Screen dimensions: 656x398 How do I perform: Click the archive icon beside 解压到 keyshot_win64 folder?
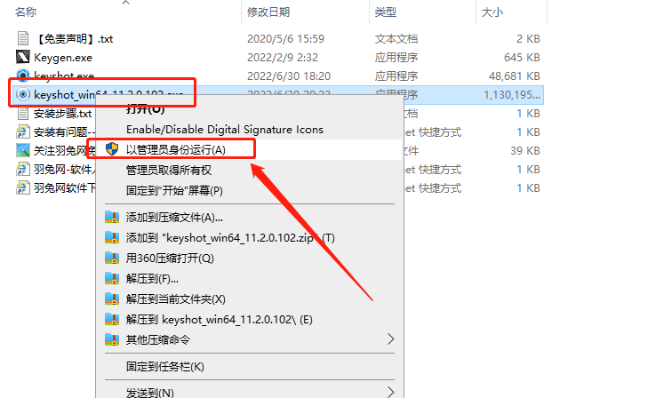click(x=112, y=320)
